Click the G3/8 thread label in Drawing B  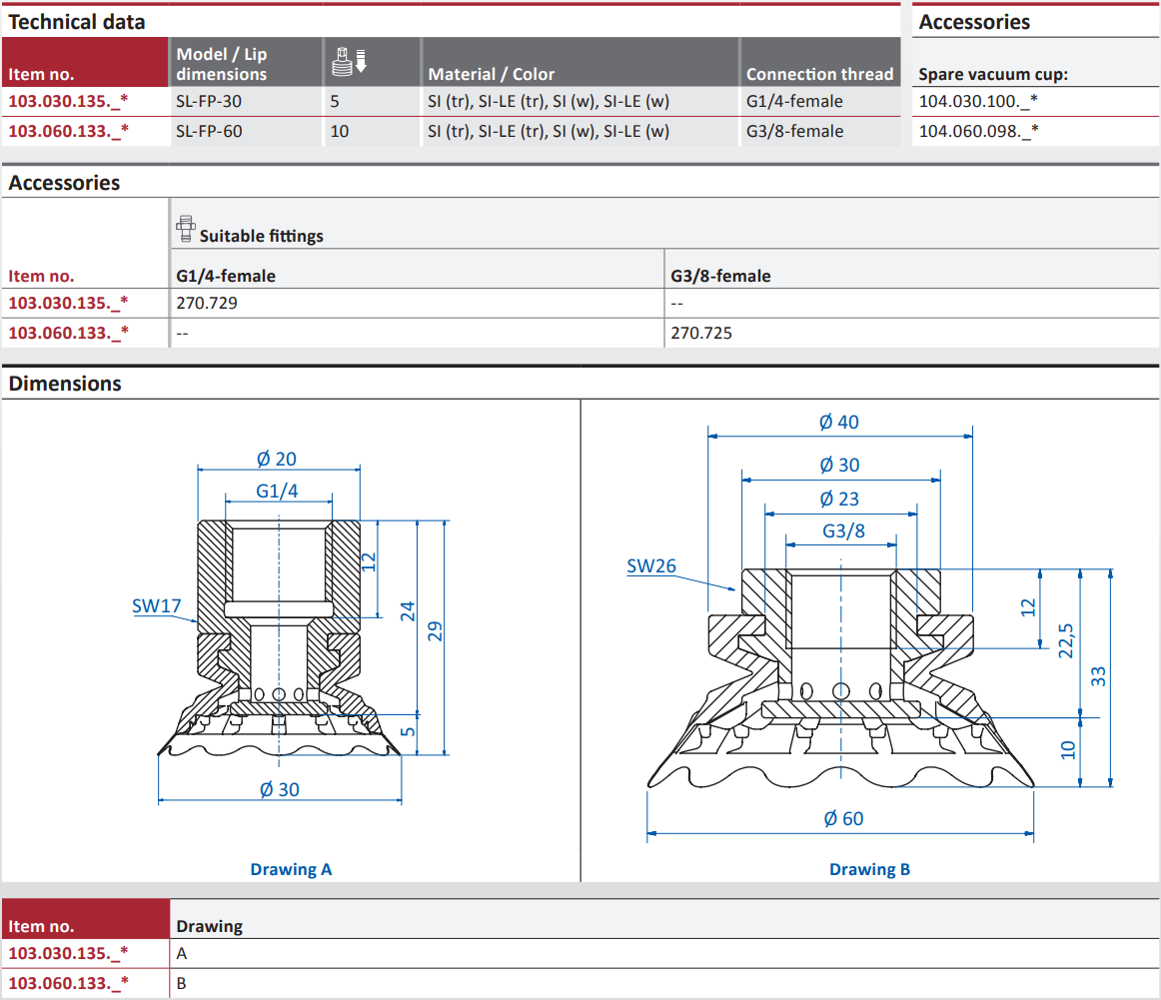[x=843, y=530]
